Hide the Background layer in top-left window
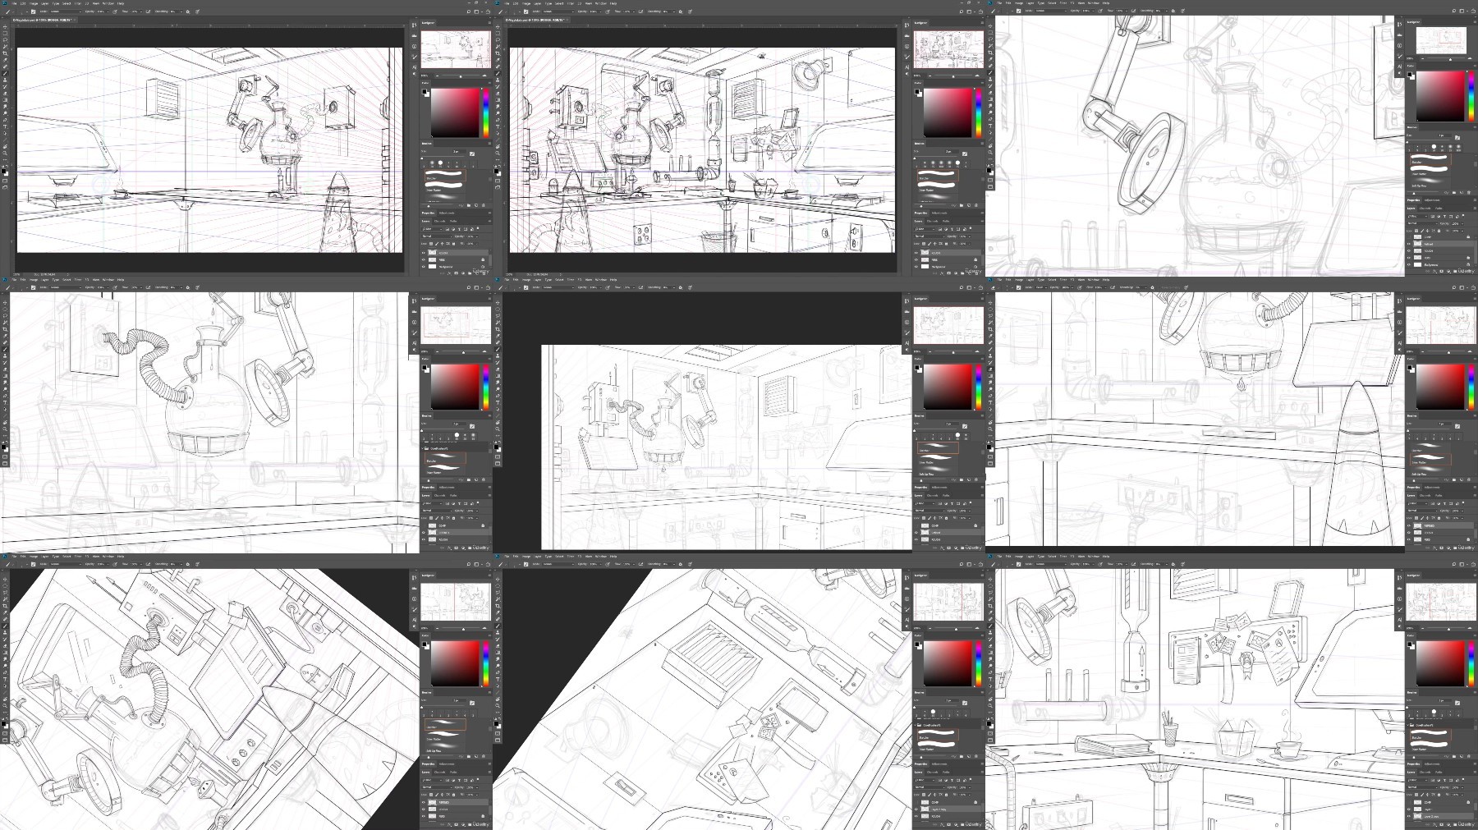Screen dimensions: 1478x830 tap(424, 267)
